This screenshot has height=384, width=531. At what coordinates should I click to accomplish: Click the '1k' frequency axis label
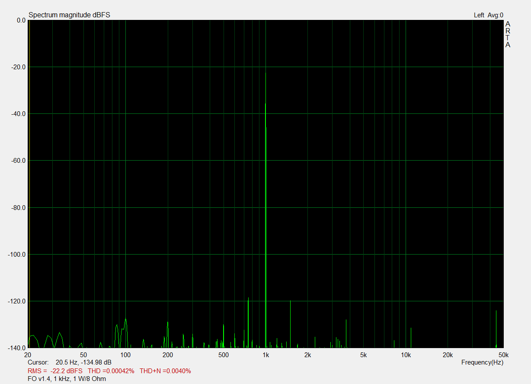265,355
